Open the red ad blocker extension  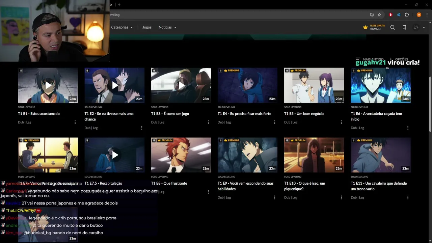391,15
